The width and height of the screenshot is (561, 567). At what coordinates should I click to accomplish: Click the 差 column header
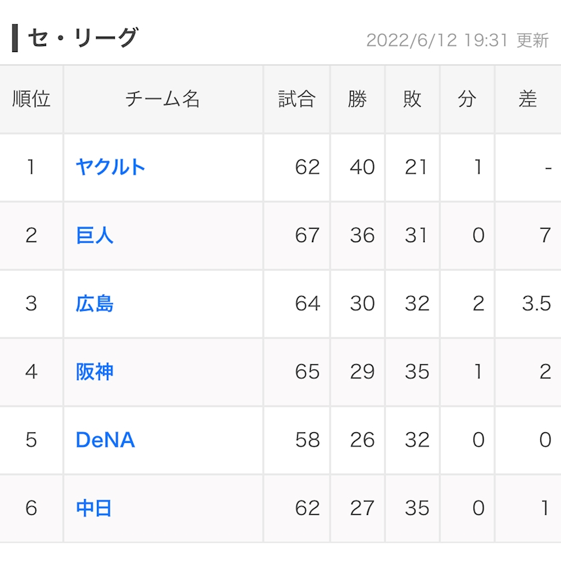coord(528,99)
